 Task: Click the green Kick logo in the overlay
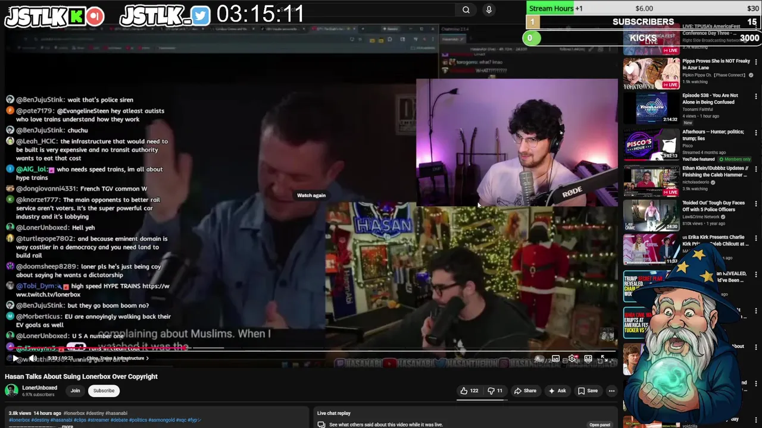76,17
